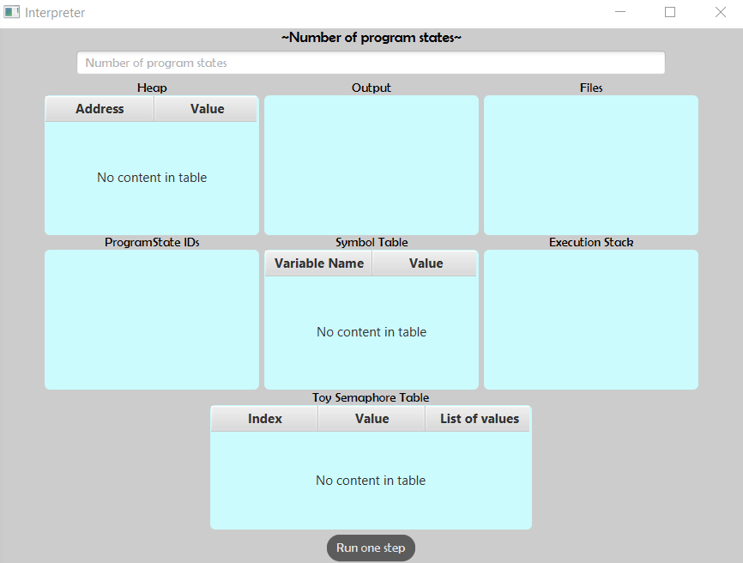
Task: Click inside the Number of program states field
Action: click(371, 62)
